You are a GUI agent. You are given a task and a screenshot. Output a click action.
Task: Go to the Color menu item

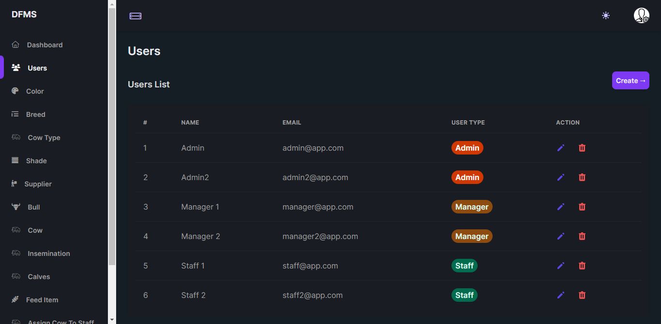pyautogui.click(x=35, y=91)
